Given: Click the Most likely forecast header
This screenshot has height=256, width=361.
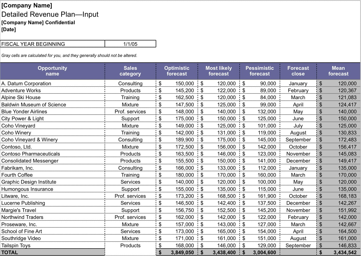Looking at the screenshot, I should click(218, 71).
